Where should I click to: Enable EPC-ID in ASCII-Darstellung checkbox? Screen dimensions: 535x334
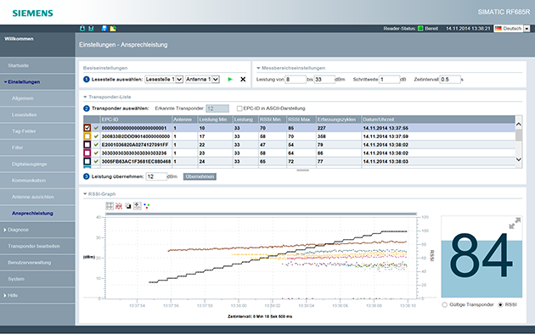239,109
